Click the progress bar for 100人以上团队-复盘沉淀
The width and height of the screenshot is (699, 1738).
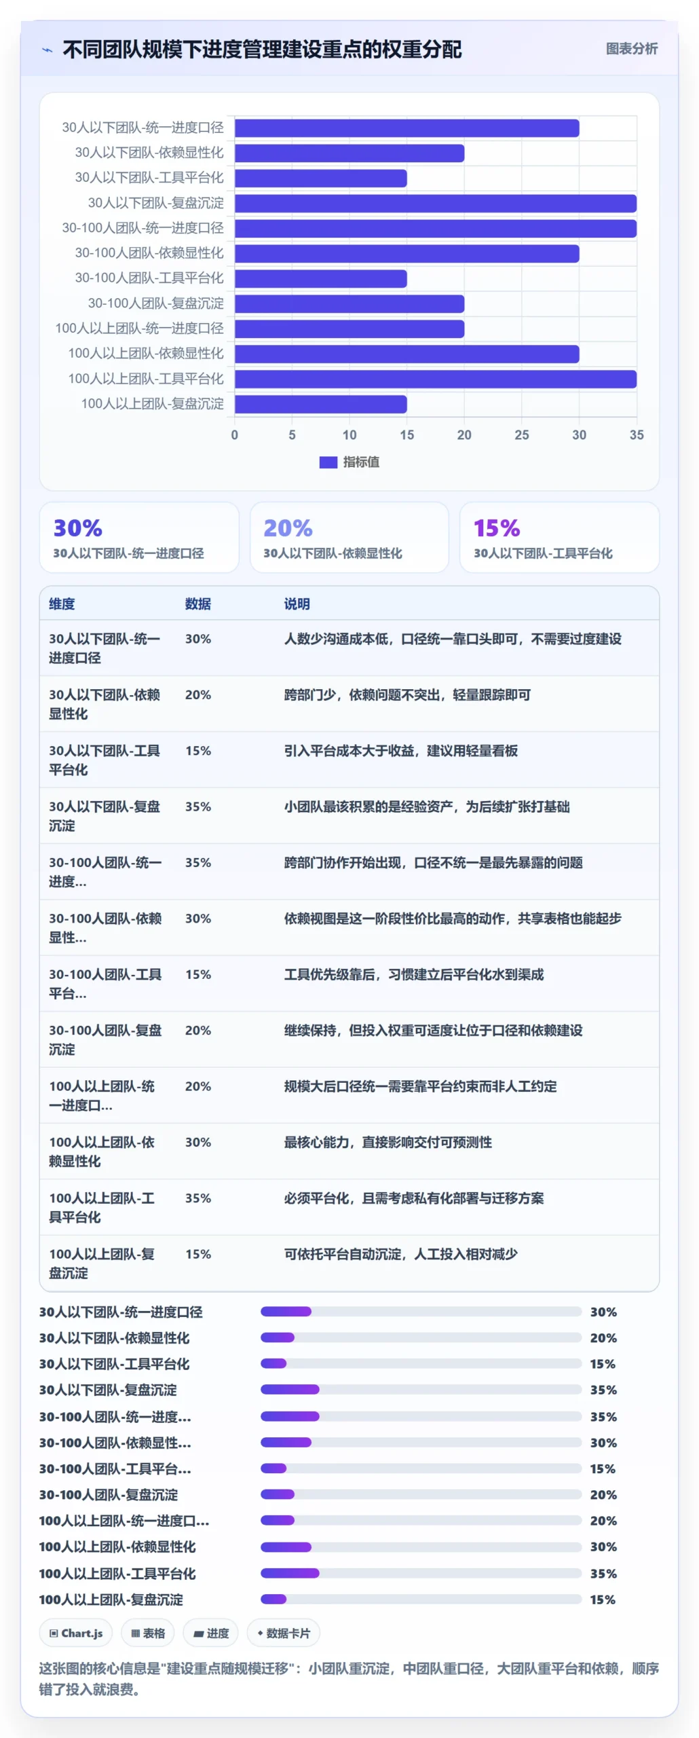click(x=421, y=1600)
